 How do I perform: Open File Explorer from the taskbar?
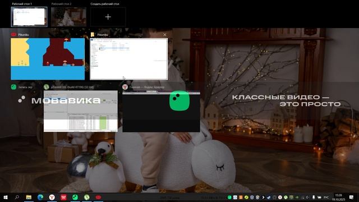click(29, 197)
